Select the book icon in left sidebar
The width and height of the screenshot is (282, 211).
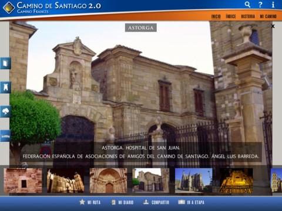point(5,63)
